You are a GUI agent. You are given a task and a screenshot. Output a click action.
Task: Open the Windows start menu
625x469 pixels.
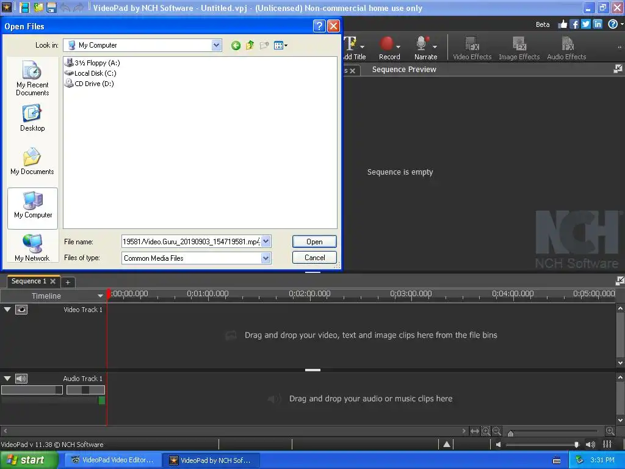pos(29,460)
